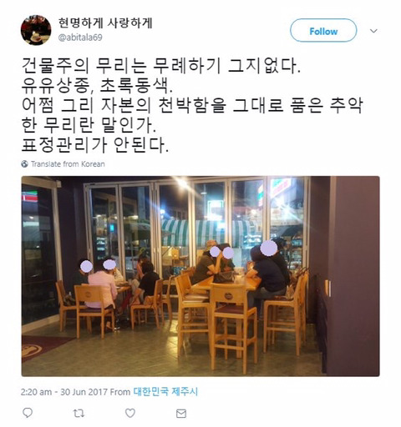Viewport: 401px width, 427px height.
Task: Expand the tweet options chevron menu
Action: pos(373,31)
